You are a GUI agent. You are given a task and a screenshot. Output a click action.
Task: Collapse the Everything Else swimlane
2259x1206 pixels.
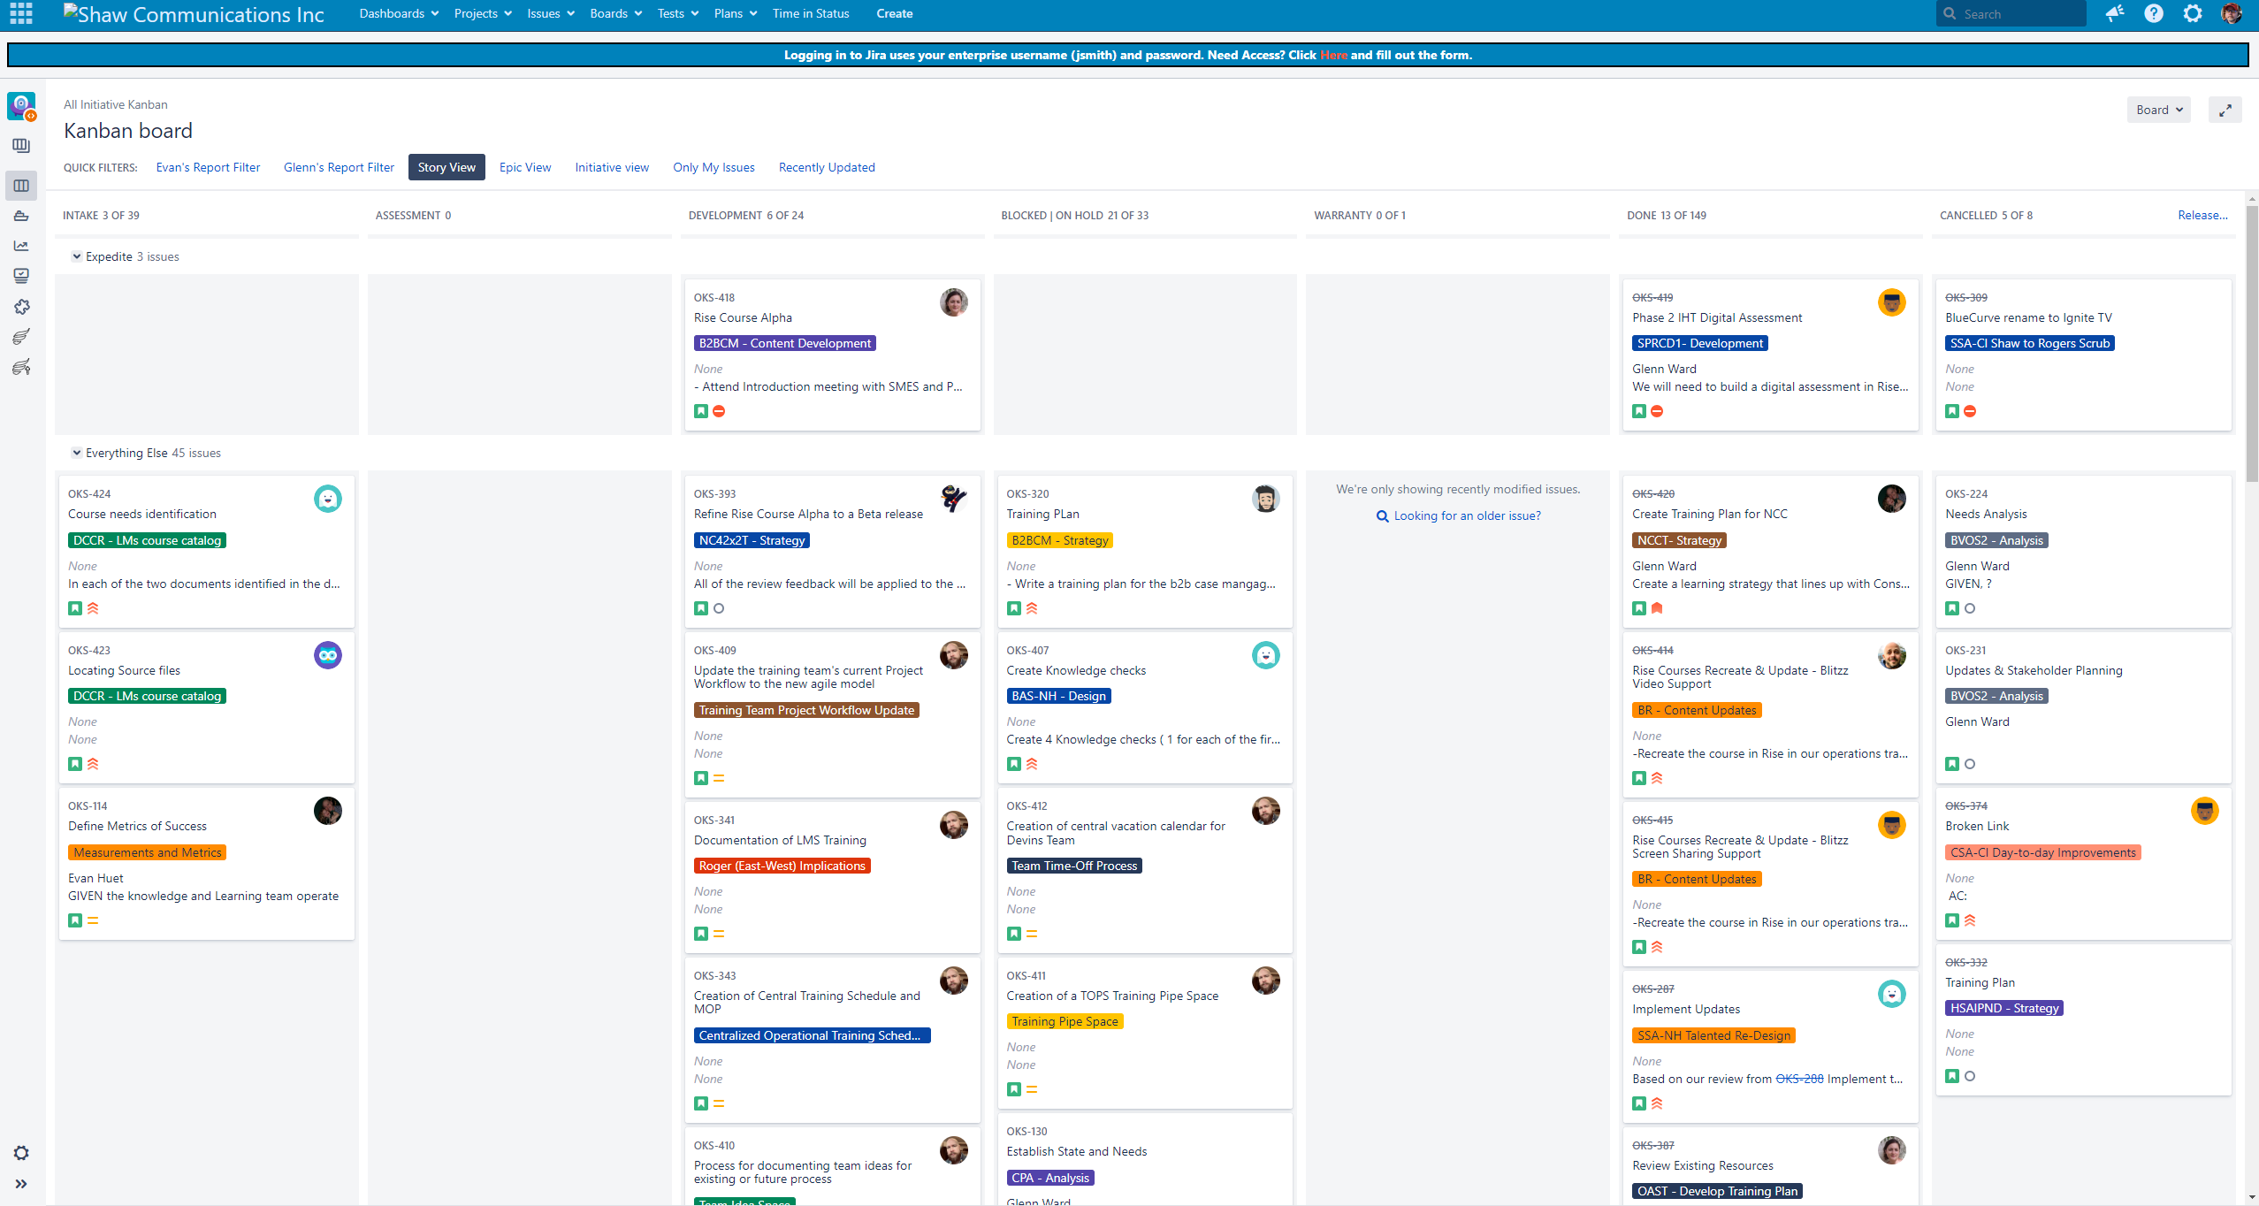coord(77,453)
